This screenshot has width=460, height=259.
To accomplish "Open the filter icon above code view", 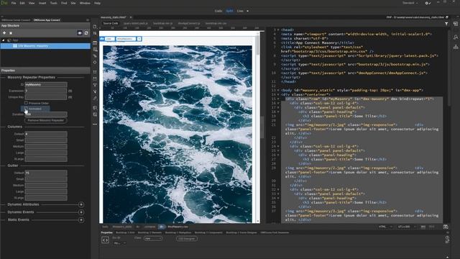I will 446,24.
